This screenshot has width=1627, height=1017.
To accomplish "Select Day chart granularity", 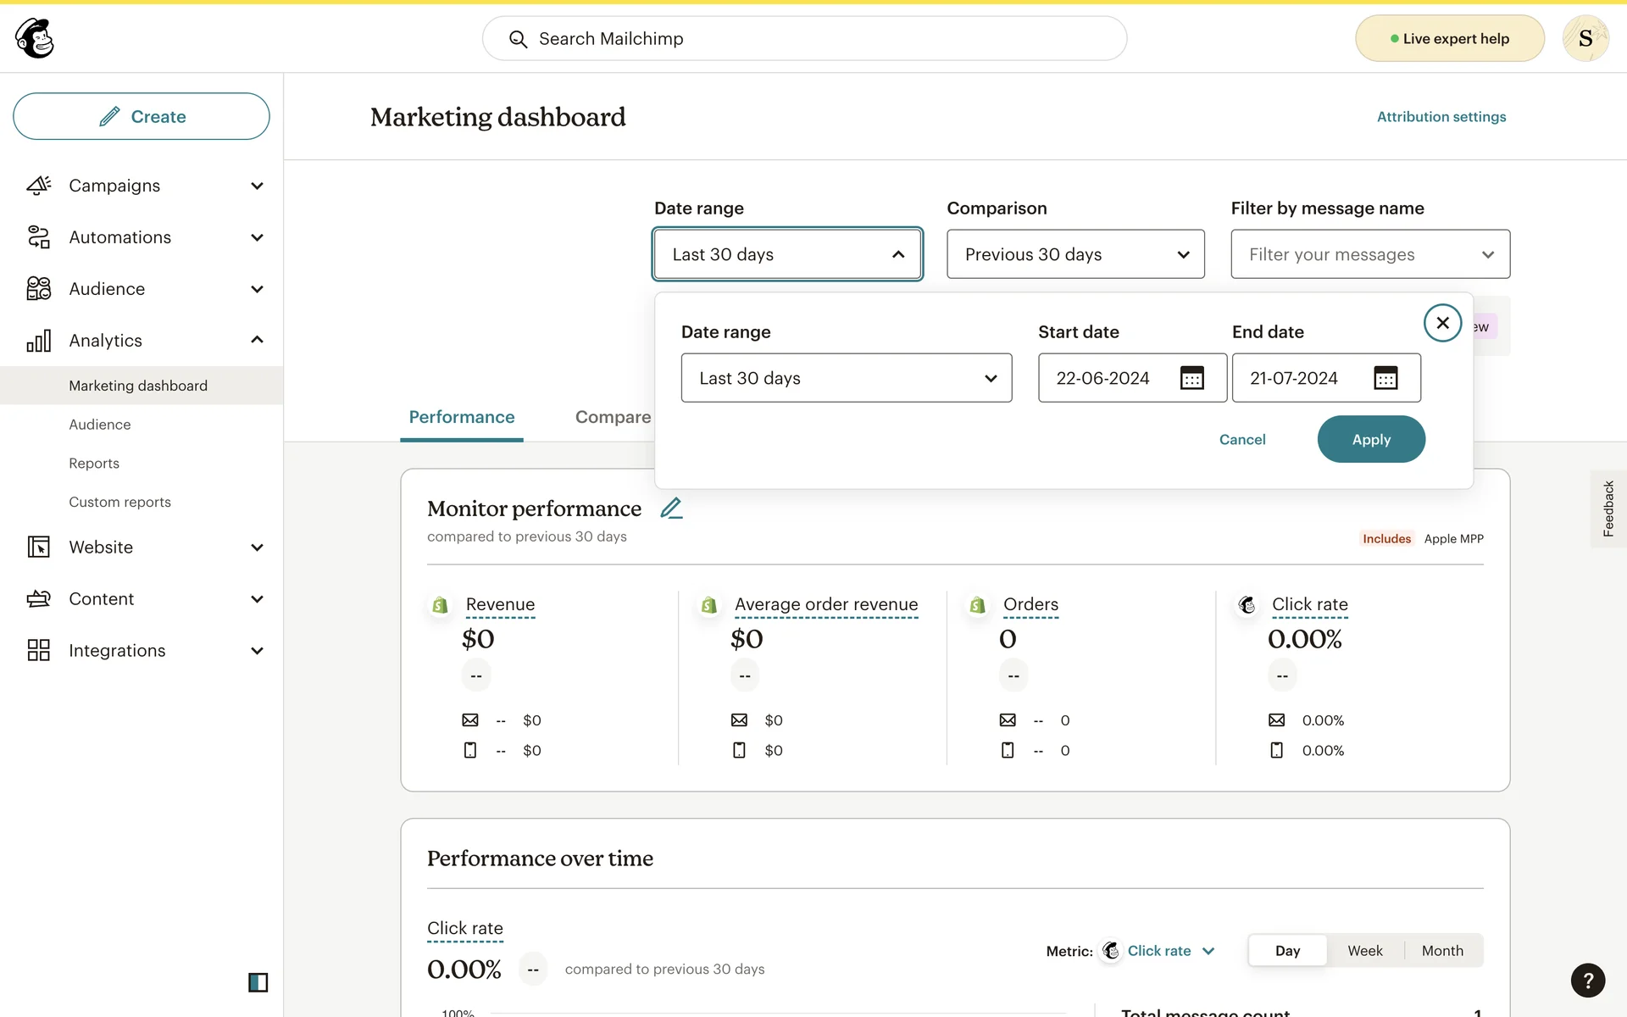I will (1287, 951).
